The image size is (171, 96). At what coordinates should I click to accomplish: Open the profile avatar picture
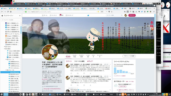(50, 52)
